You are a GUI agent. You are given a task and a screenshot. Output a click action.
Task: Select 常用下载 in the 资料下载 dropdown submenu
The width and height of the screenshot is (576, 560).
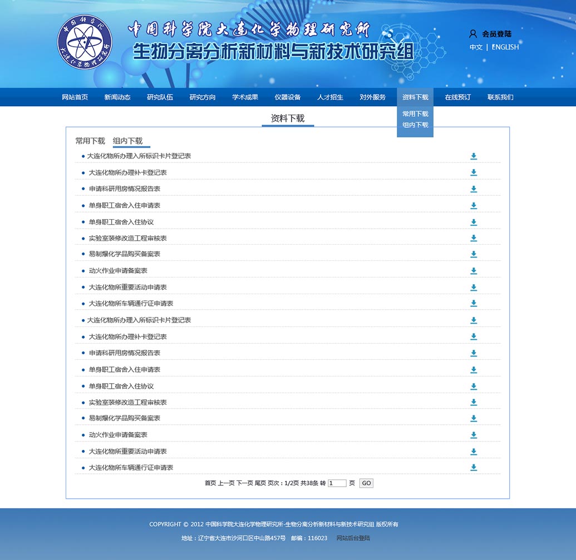[415, 114]
